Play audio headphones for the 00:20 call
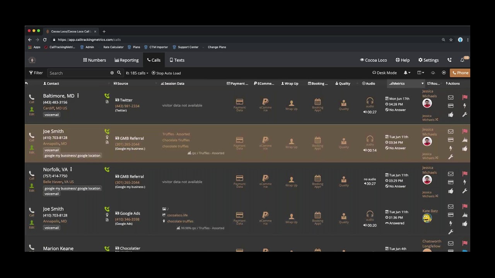The image size is (495, 278). [370, 214]
